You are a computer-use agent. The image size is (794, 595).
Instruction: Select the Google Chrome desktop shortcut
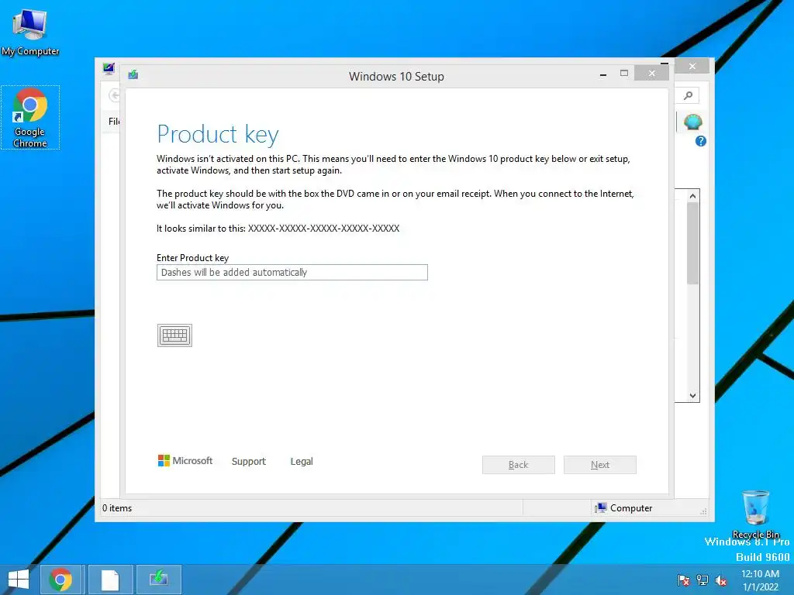coord(30,118)
